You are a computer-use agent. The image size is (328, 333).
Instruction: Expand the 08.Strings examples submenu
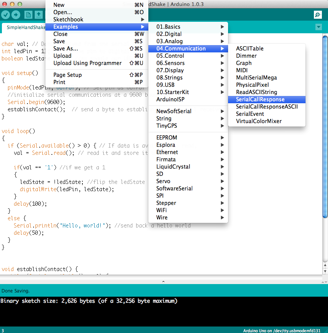188,78
